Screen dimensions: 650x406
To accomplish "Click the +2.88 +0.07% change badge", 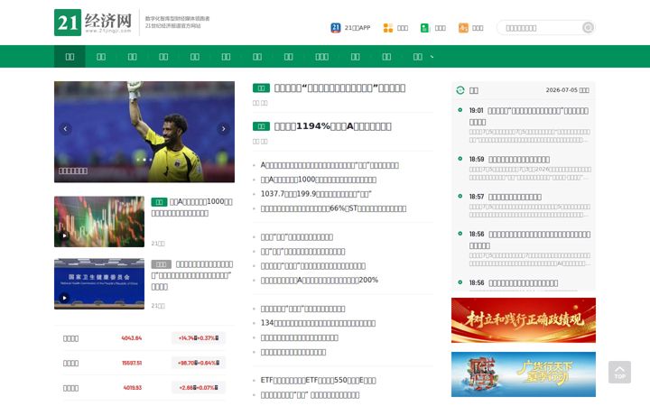I will (199, 388).
